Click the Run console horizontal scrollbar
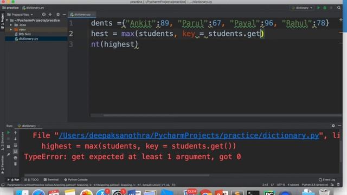Image resolution: width=347 pixels, height=195 pixels. pos(117,175)
